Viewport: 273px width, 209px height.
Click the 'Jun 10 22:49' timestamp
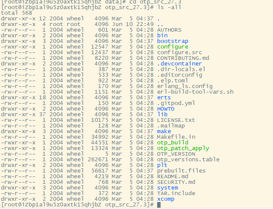click(x=133, y=24)
